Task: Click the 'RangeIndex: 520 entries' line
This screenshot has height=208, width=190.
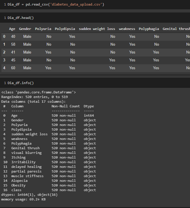Action: point(35,97)
